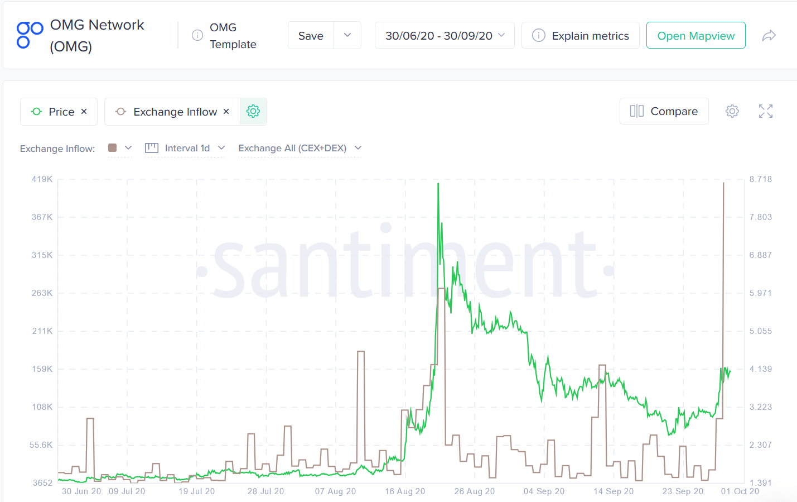Click the 07 Aug 20 axis label
Screen dimensions: 797x502
click(x=335, y=491)
